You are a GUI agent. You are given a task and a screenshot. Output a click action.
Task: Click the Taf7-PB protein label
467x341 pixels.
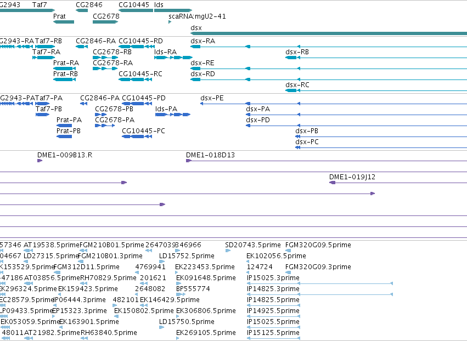click(49, 109)
